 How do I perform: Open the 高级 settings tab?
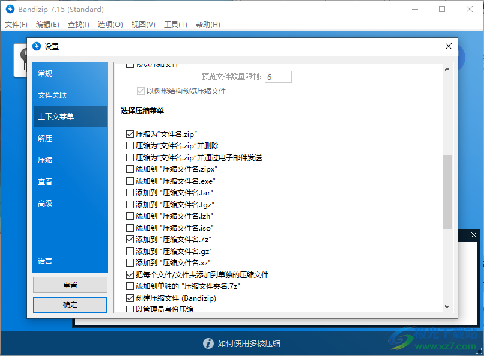[x=70, y=203]
